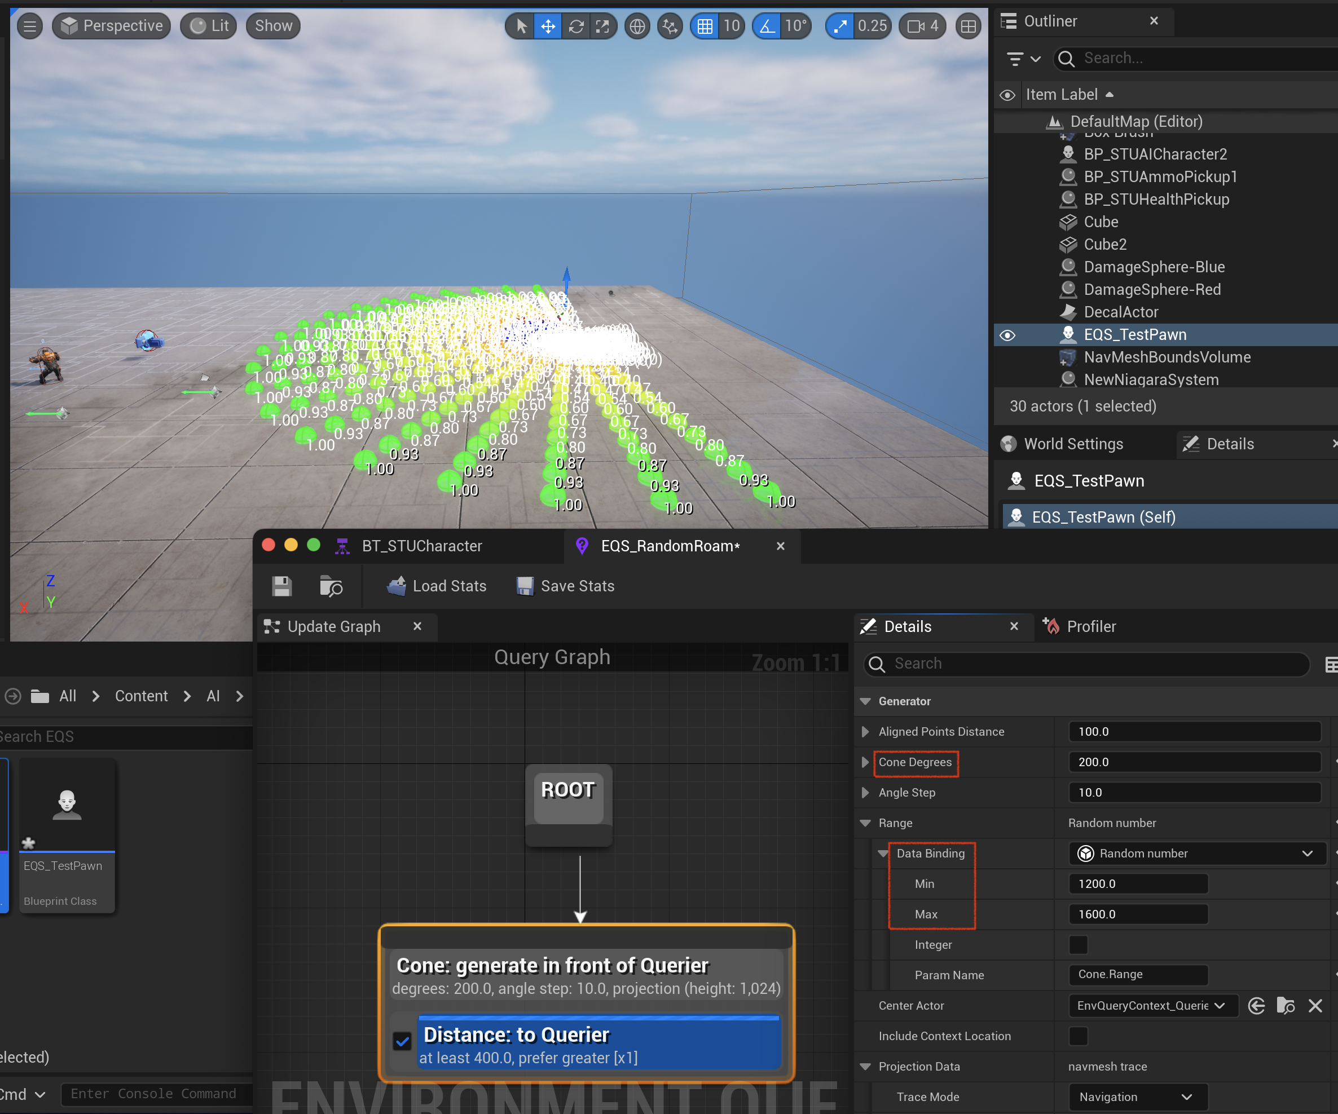The width and height of the screenshot is (1338, 1114).
Task: Focus the Outliner search field
Action: pyautogui.click(x=1198, y=59)
